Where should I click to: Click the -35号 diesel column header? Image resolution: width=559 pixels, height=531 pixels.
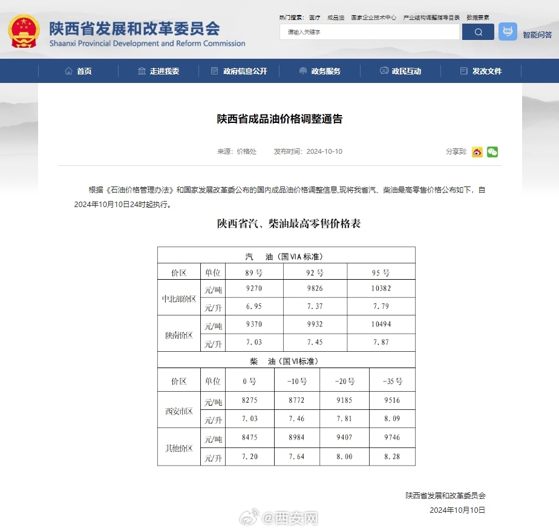click(392, 381)
